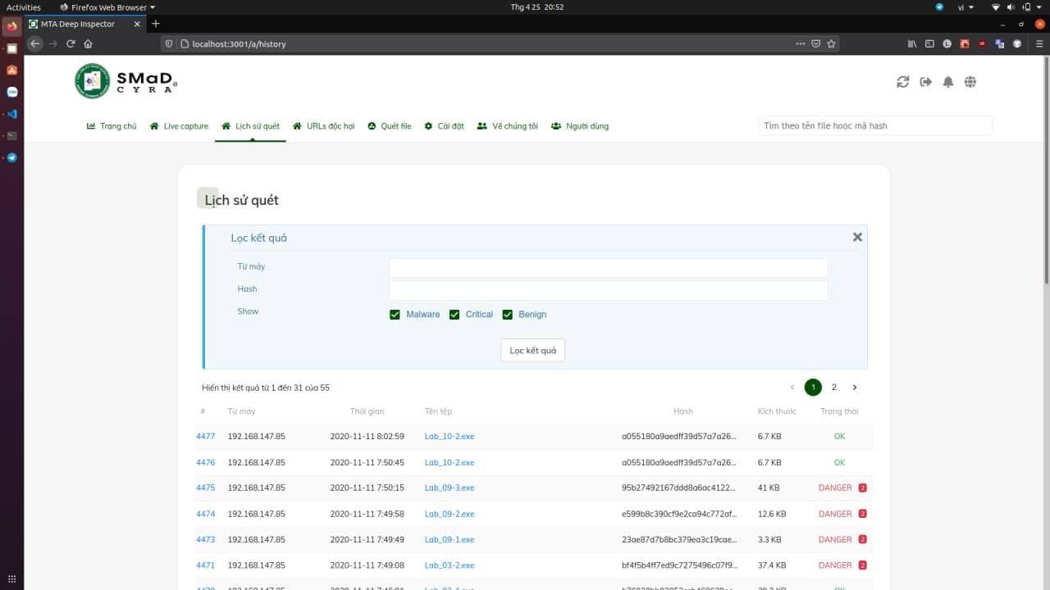1050x590 pixels.
Task: Click the Hash filter input
Action: [x=608, y=290]
